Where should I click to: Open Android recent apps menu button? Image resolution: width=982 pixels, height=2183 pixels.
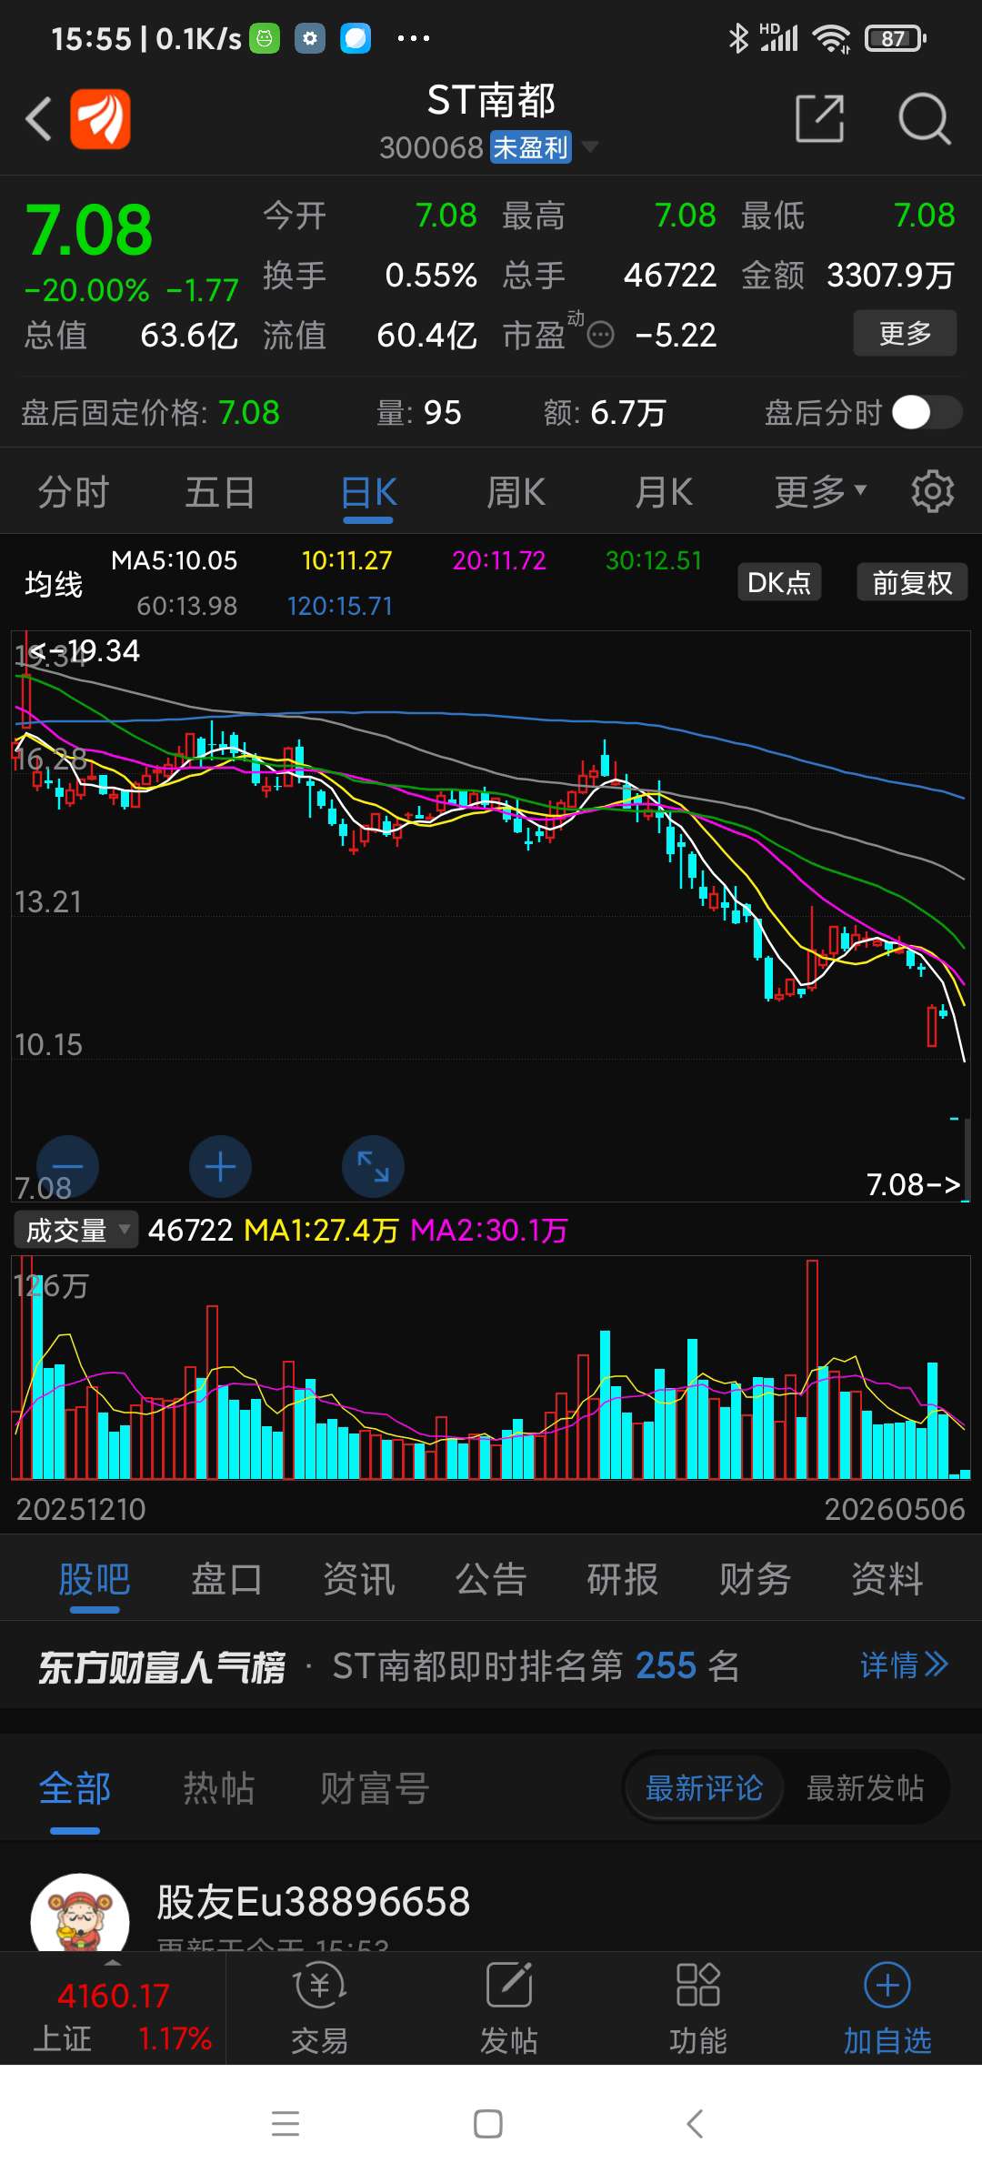[x=286, y=2124]
